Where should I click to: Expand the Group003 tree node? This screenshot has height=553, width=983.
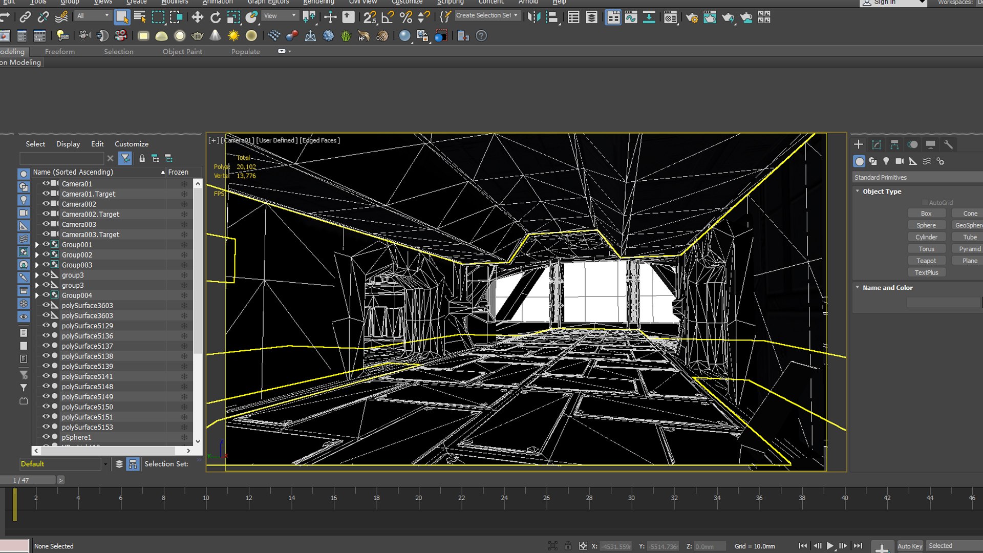coord(37,265)
